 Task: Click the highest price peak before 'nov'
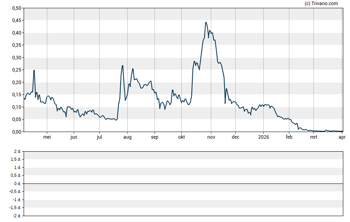206,22
